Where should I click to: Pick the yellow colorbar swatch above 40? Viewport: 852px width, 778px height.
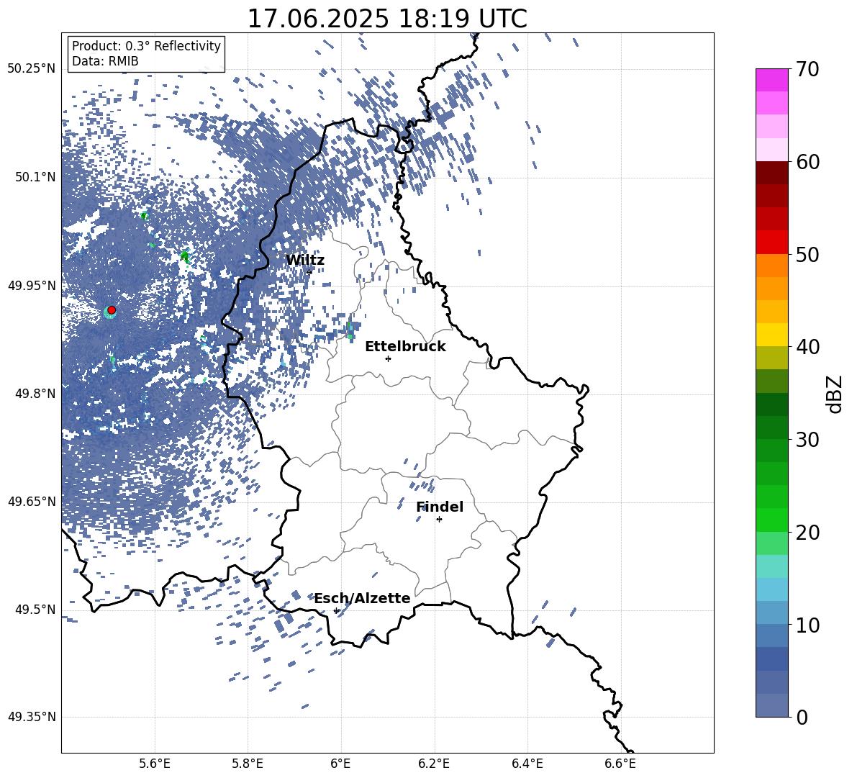[771, 335]
